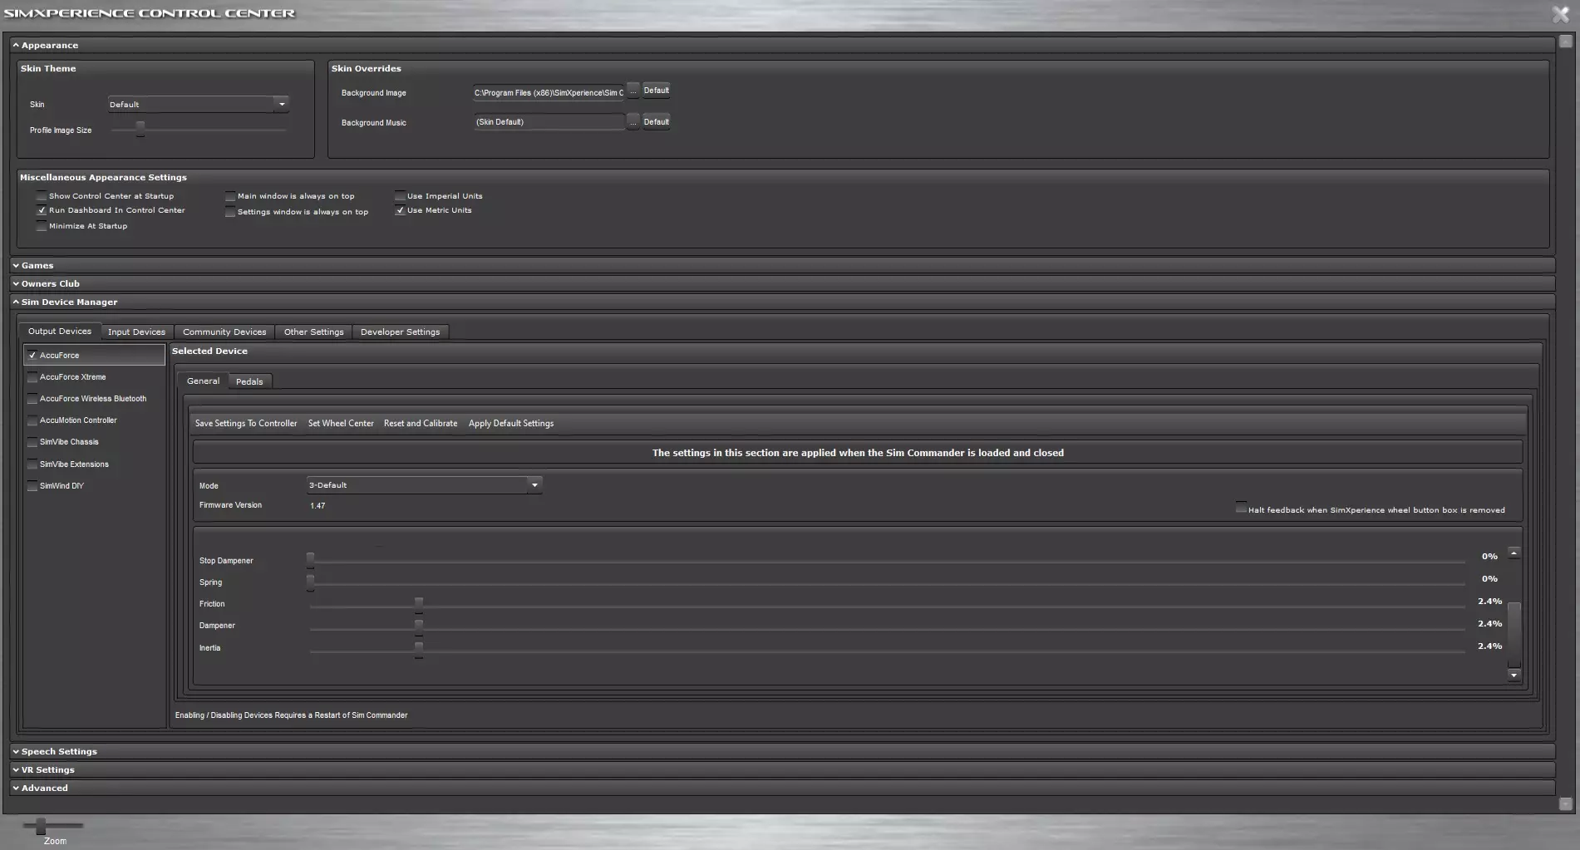1580x850 pixels.
Task: Open the Other Settings tab
Action: click(313, 332)
